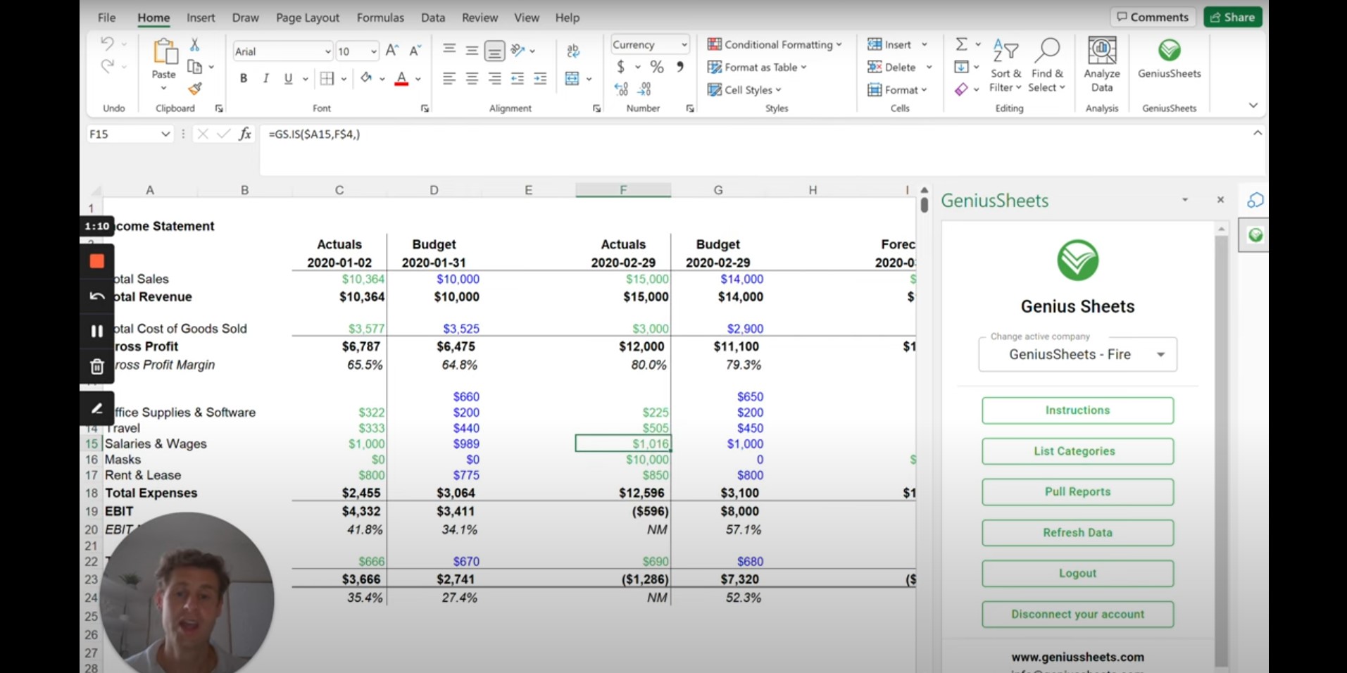The image size is (1347, 673).
Task: Stop the screen recording
Action: (x=97, y=261)
